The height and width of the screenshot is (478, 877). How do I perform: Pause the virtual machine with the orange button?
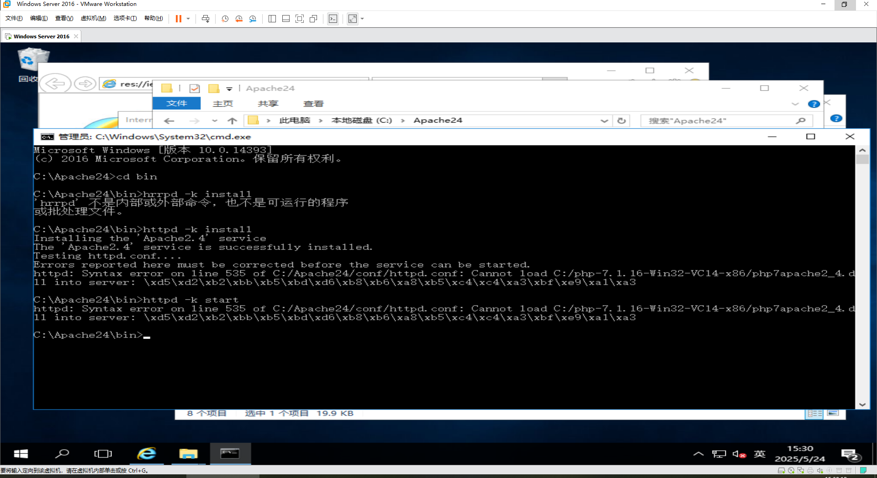pos(179,19)
